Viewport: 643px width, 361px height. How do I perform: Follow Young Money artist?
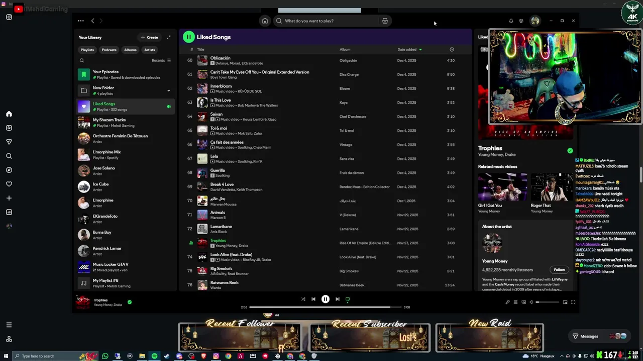click(x=559, y=270)
